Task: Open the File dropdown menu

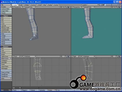Action: click(6, 5)
